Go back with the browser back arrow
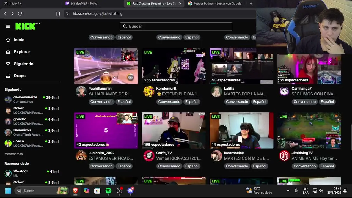This screenshot has width=352, height=198. pyautogui.click(x=5, y=13)
